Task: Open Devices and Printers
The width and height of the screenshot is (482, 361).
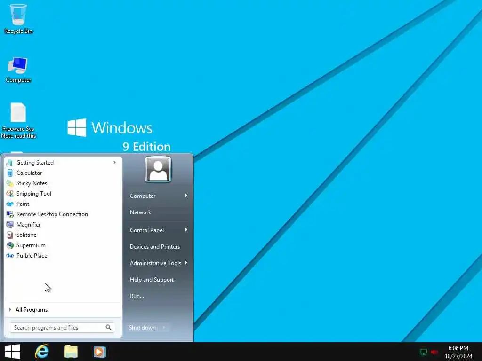Action: click(155, 247)
